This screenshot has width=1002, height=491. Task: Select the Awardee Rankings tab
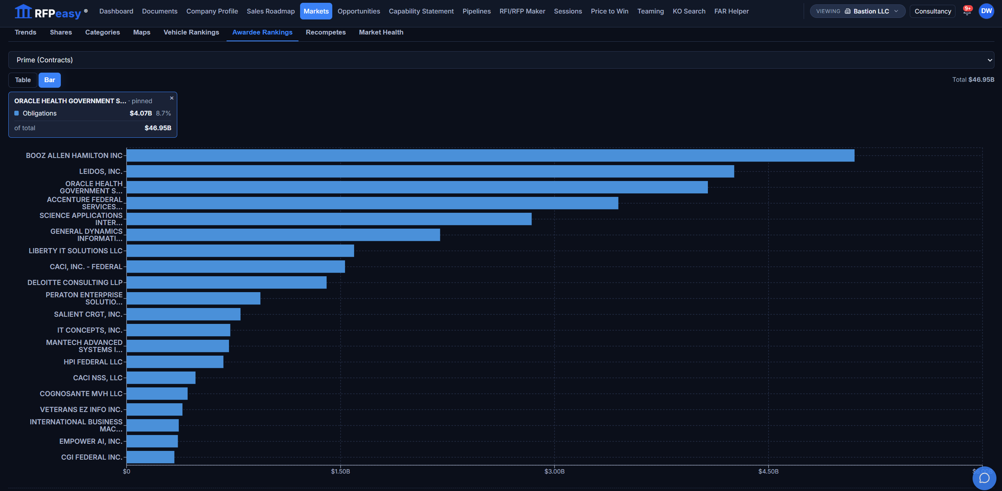click(x=262, y=33)
